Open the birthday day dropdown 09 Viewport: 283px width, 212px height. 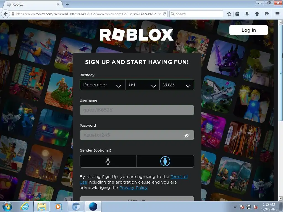[142, 85]
